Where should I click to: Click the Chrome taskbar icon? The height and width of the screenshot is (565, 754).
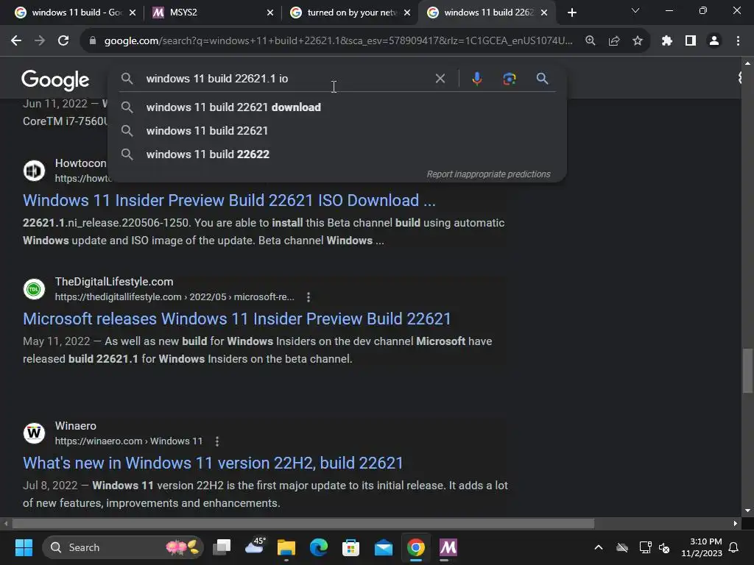(x=416, y=547)
